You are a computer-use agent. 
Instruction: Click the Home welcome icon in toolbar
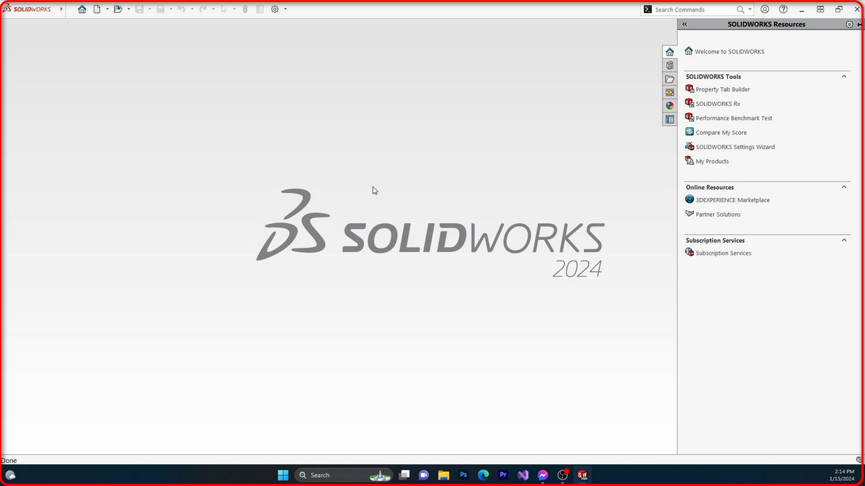pyautogui.click(x=82, y=9)
